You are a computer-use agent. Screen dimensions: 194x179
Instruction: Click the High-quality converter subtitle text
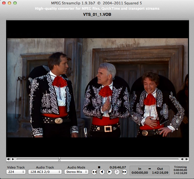pos(97,9)
